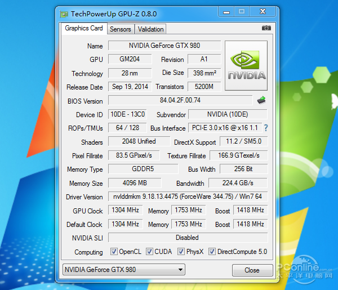Viewport: 338px width, 290px height.
Task: Select the Graphics Card tab
Action: [84, 28]
